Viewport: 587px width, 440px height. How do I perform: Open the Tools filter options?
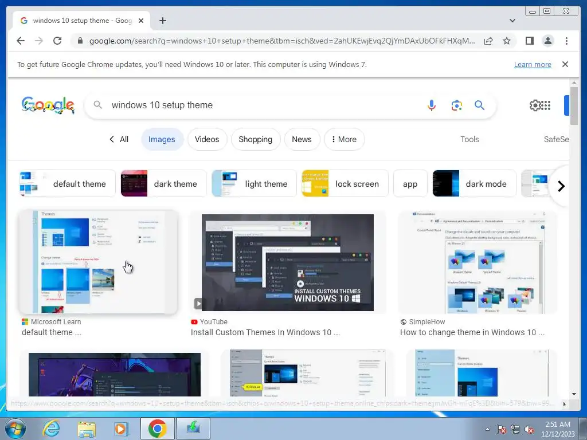tap(469, 139)
